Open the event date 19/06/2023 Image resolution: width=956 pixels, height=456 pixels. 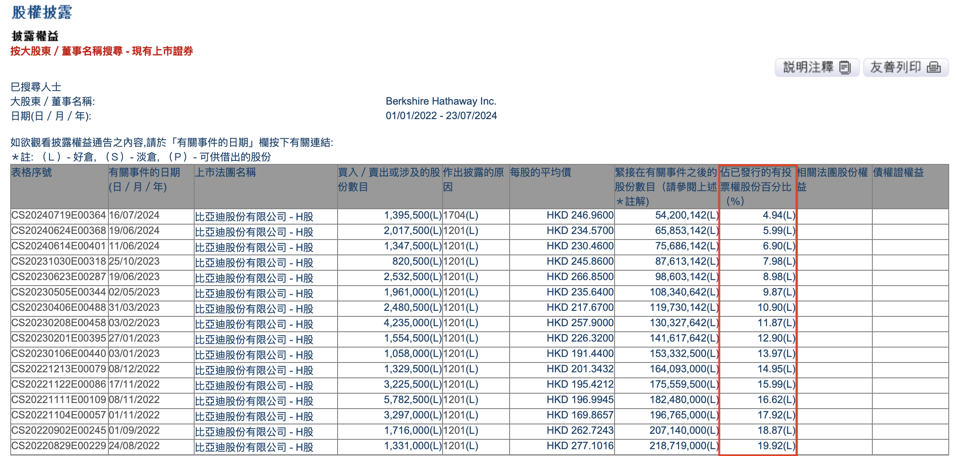point(134,277)
